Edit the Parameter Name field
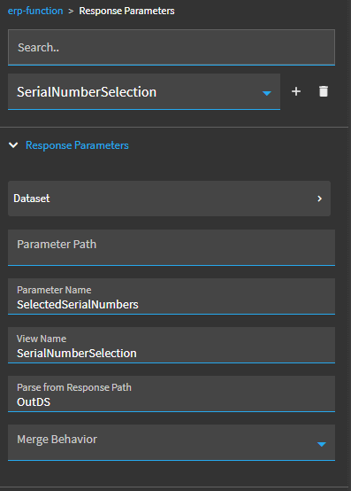 [x=172, y=296]
